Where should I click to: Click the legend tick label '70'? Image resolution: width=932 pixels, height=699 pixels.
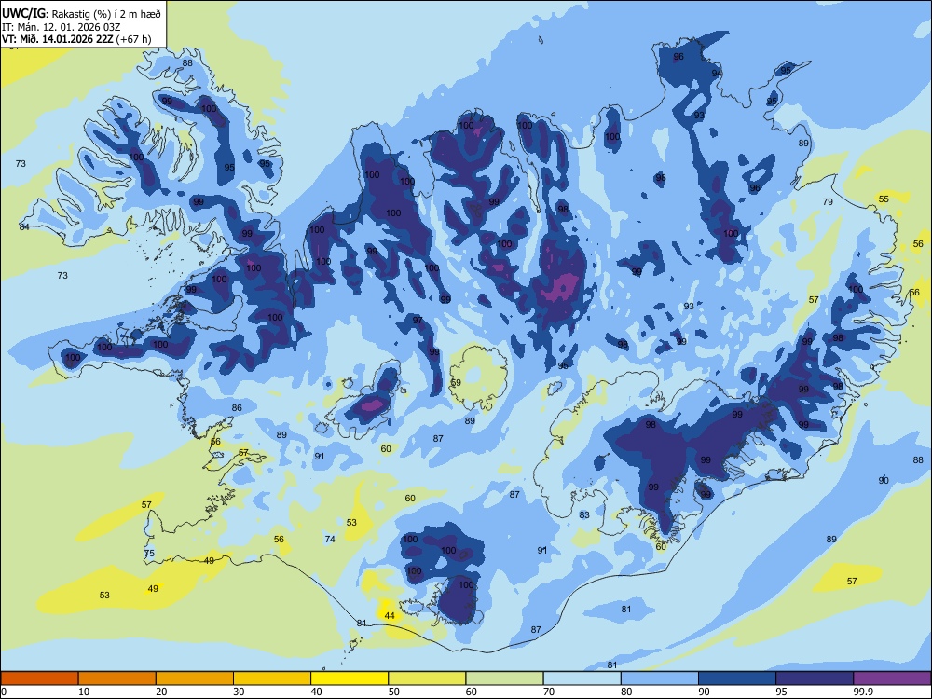coord(549,692)
